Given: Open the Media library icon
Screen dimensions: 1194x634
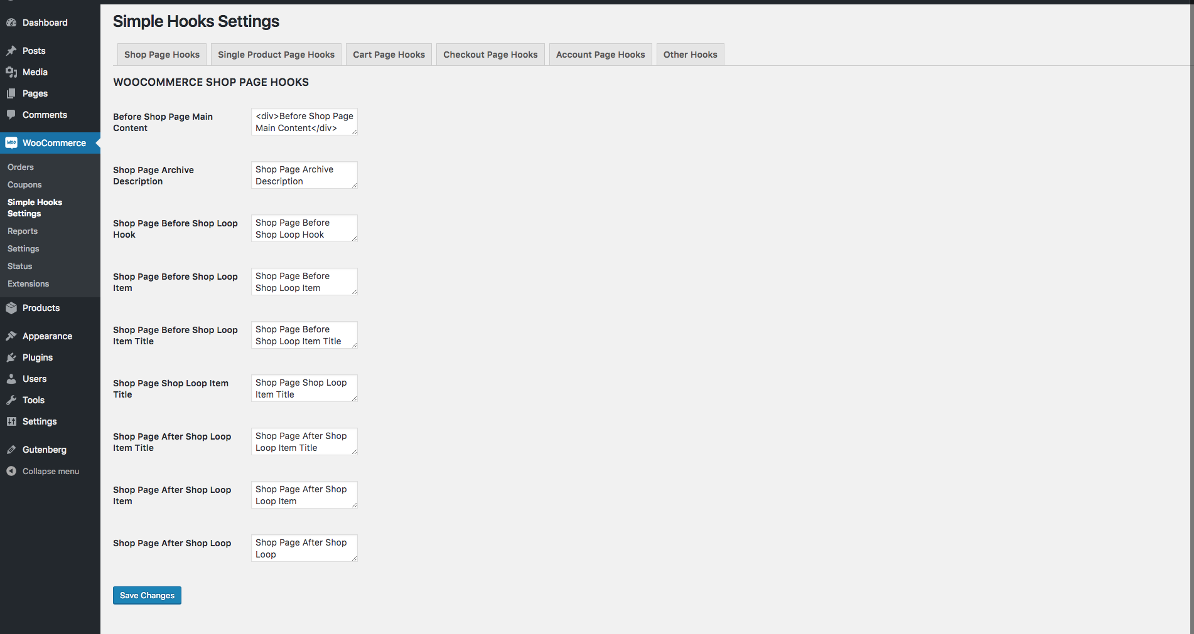Looking at the screenshot, I should [x=11, y=72].
